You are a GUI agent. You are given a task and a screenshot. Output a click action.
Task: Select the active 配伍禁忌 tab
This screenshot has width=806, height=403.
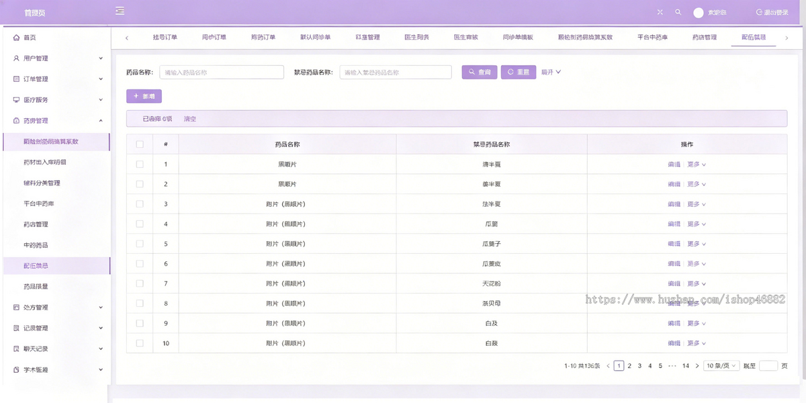[754, 38]
